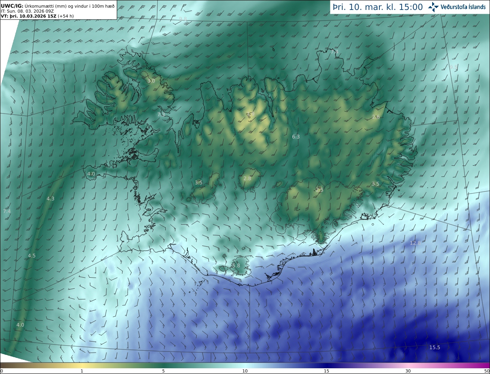This screenshot has width=490, height=374.
Task: Click the 4.3 value label on map
Action: click(x=51, y=198)
